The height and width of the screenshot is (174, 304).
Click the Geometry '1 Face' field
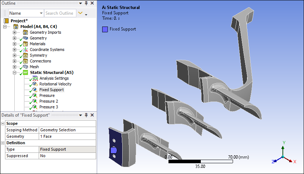coord(67,136)
